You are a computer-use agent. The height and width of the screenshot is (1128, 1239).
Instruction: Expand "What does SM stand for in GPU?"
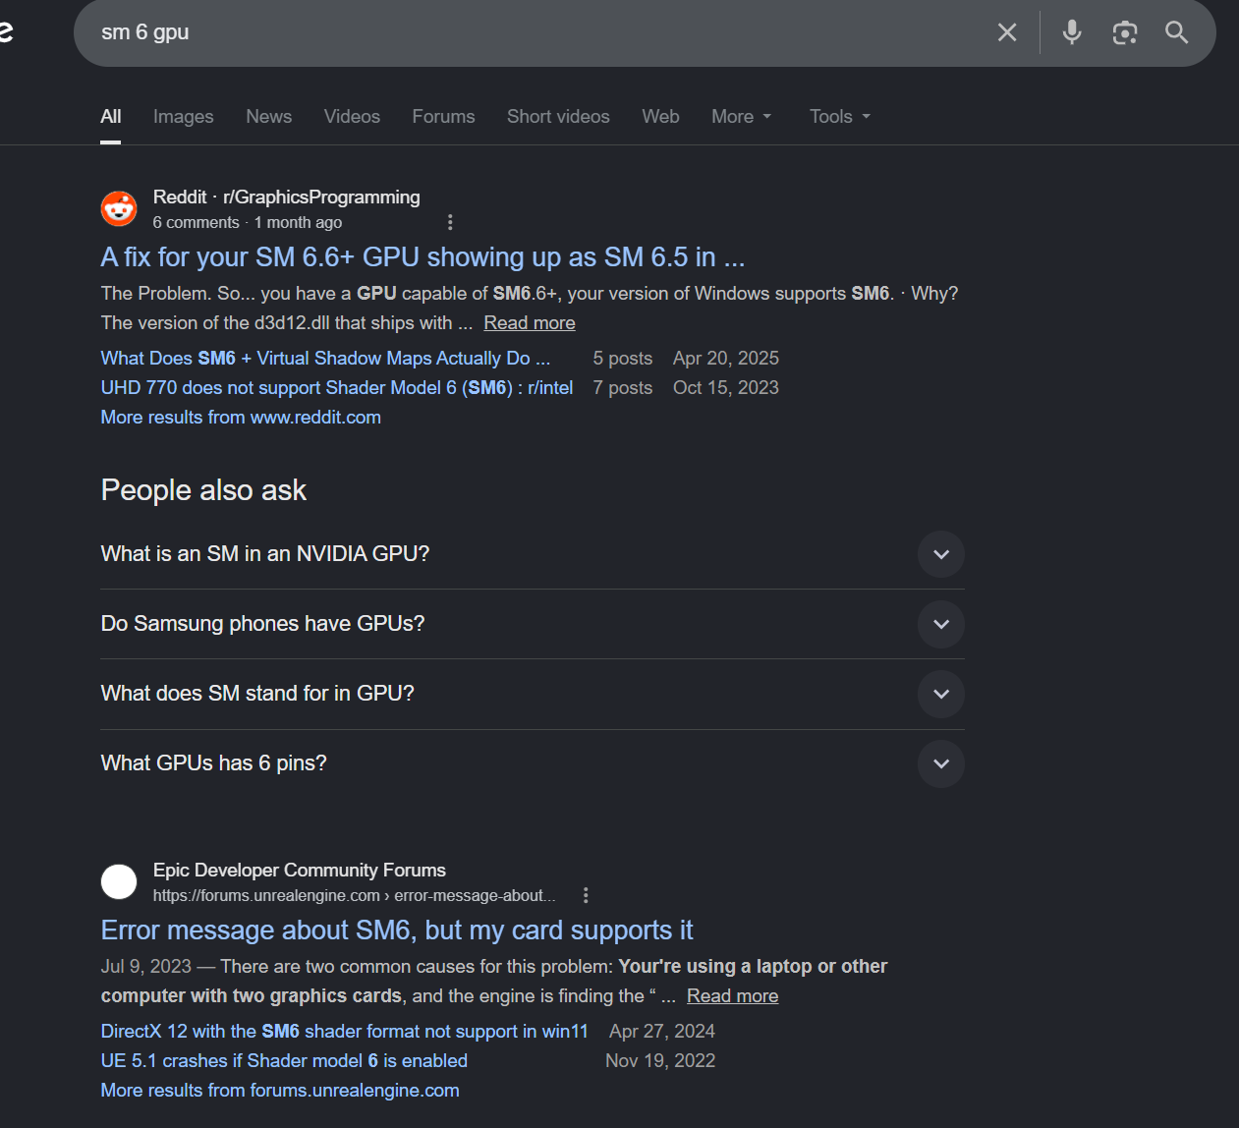[x=533, y=694]
